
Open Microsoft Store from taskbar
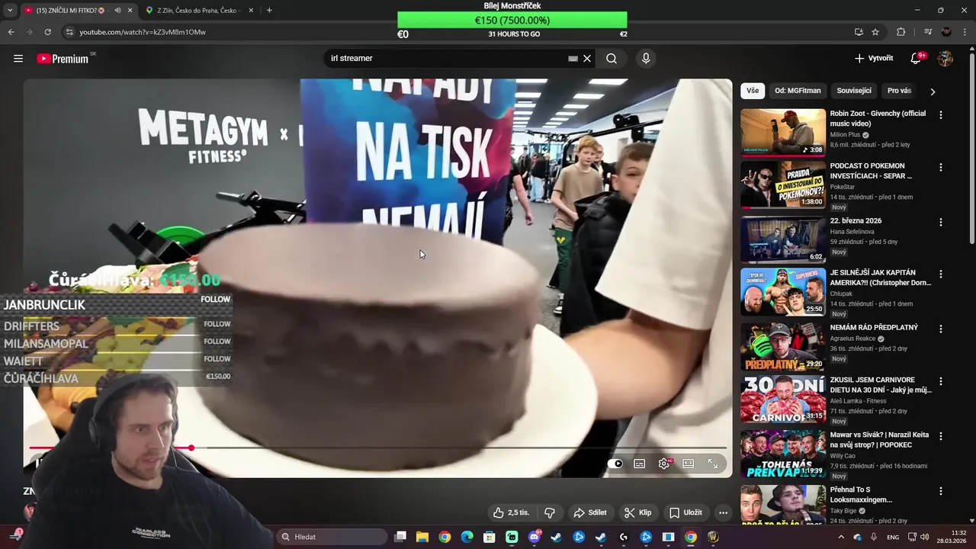(489, 537)
